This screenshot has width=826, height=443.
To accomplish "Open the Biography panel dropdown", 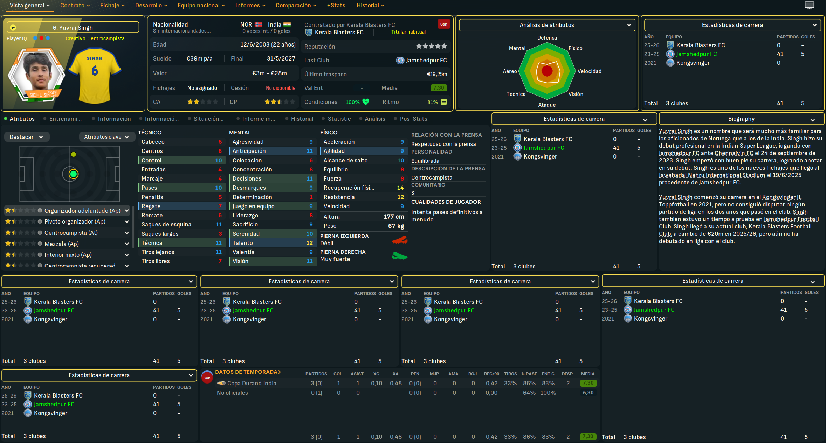I will coord(741,119).
